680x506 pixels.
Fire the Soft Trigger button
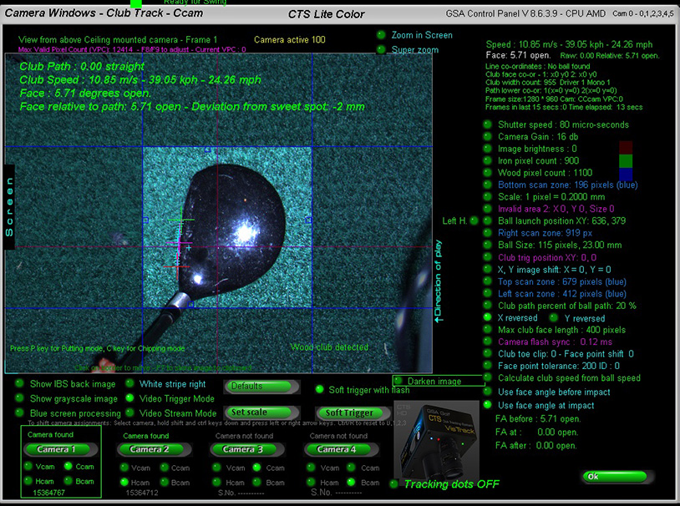click(353, 412)
